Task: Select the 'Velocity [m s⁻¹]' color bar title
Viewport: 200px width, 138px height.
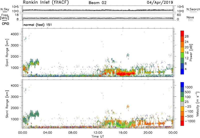Action: click(197, 104)
